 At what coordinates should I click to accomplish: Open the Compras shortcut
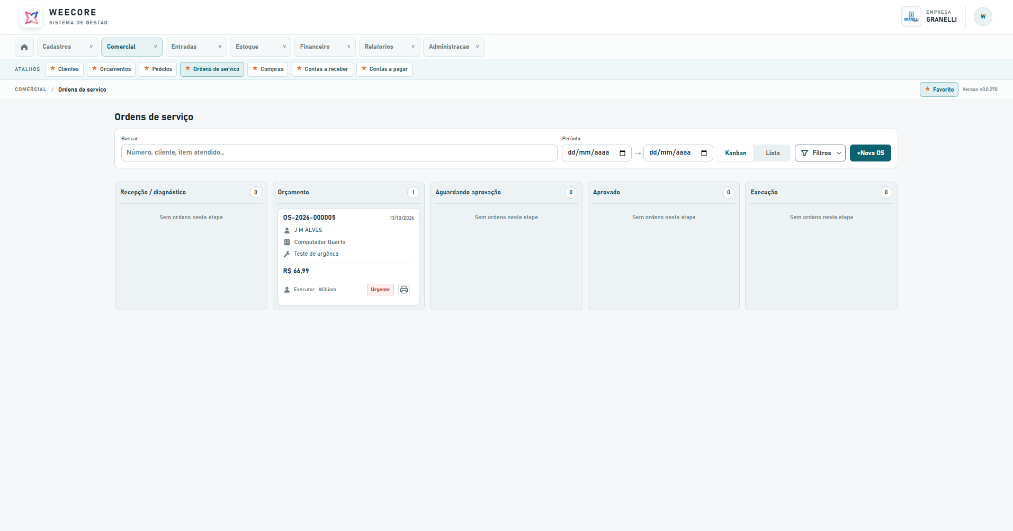(x=267, y=69)
